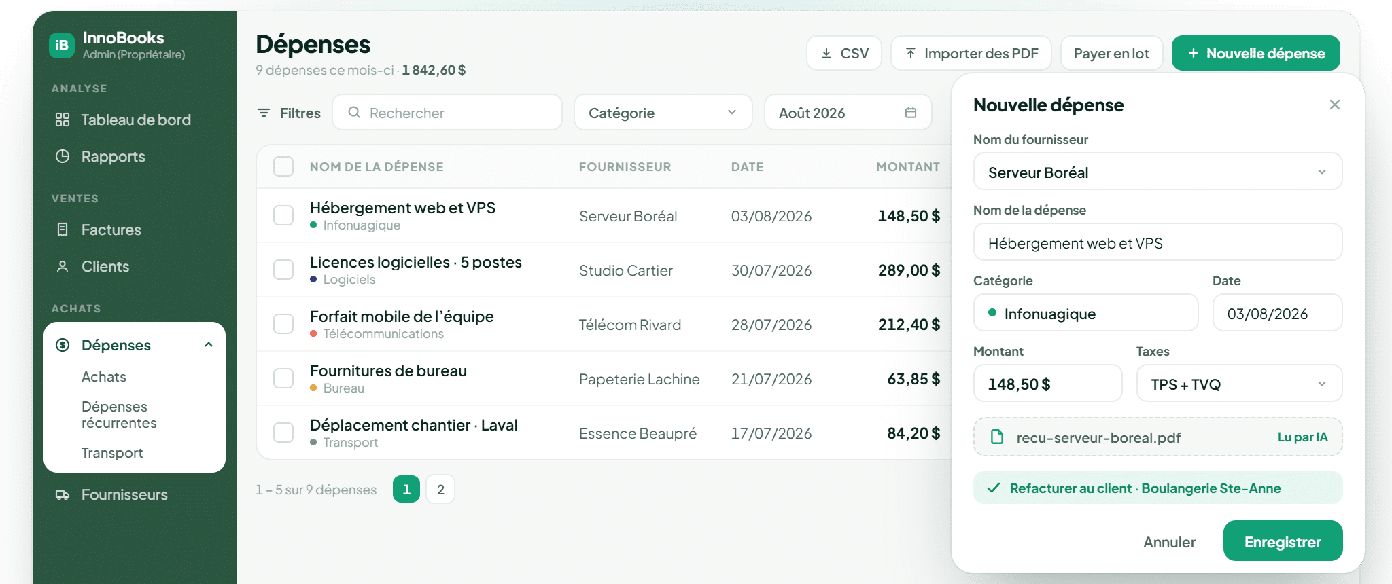The height and width of the screenshot is (584, 1392).
Task: Click the DATE column header
Action: 748,166
